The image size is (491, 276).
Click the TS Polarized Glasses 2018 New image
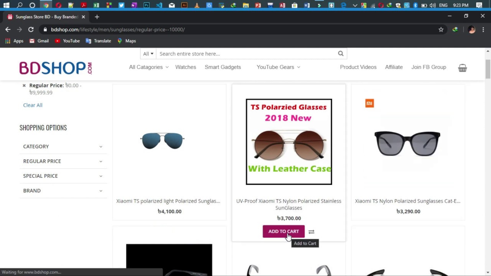(289, 142)
